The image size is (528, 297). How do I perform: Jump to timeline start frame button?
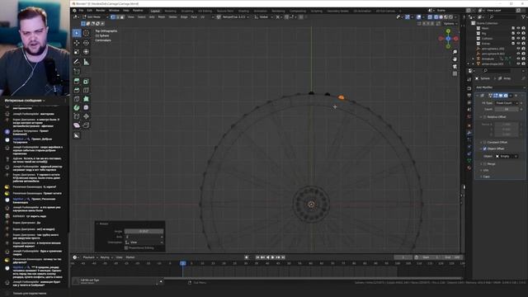[257, 257]
